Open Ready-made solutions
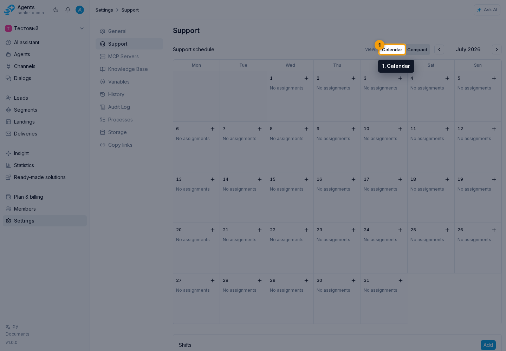The width and height of the screenshot is (506, 351). tap(45, 177)
